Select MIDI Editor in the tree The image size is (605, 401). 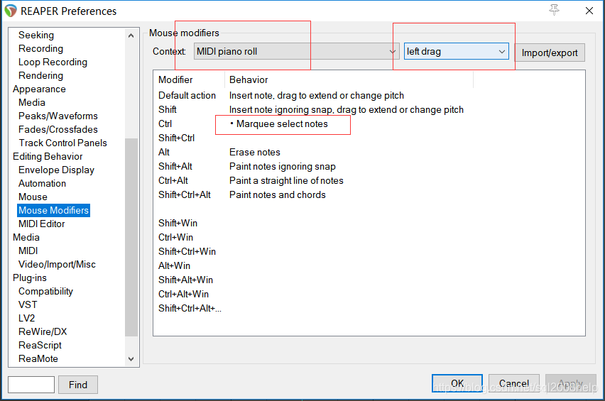click(x=42, y=224)
